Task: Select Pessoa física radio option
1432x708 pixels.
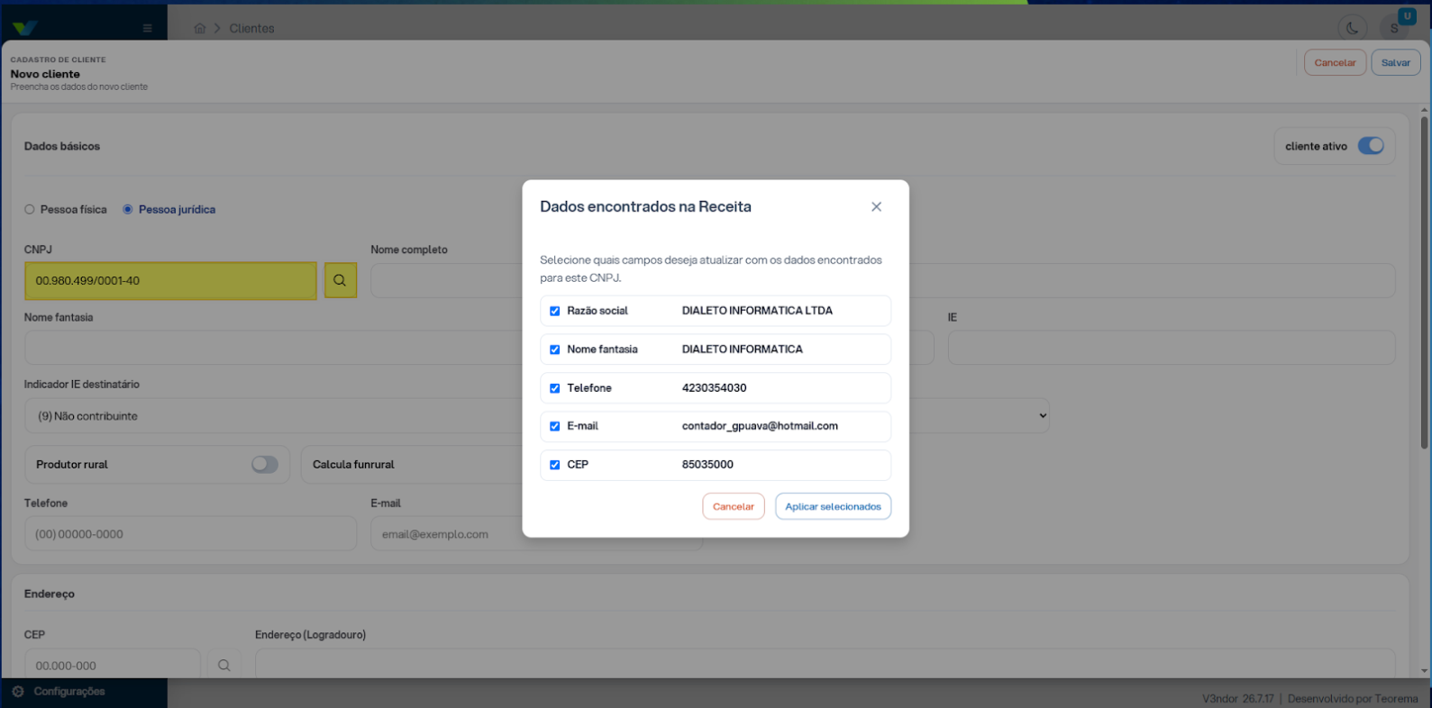Action: coord(30,210)
